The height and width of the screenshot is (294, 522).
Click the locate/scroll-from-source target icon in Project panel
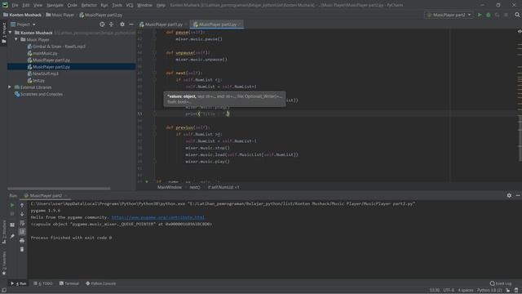coord(102,24)
